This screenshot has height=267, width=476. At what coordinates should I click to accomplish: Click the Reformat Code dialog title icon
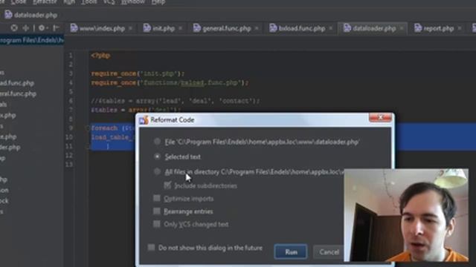pos(144,120)
